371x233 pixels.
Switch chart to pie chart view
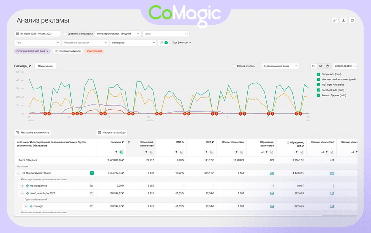327,66
